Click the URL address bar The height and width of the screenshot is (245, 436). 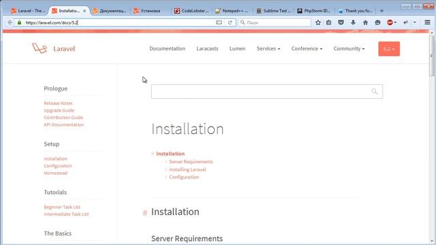120,22
